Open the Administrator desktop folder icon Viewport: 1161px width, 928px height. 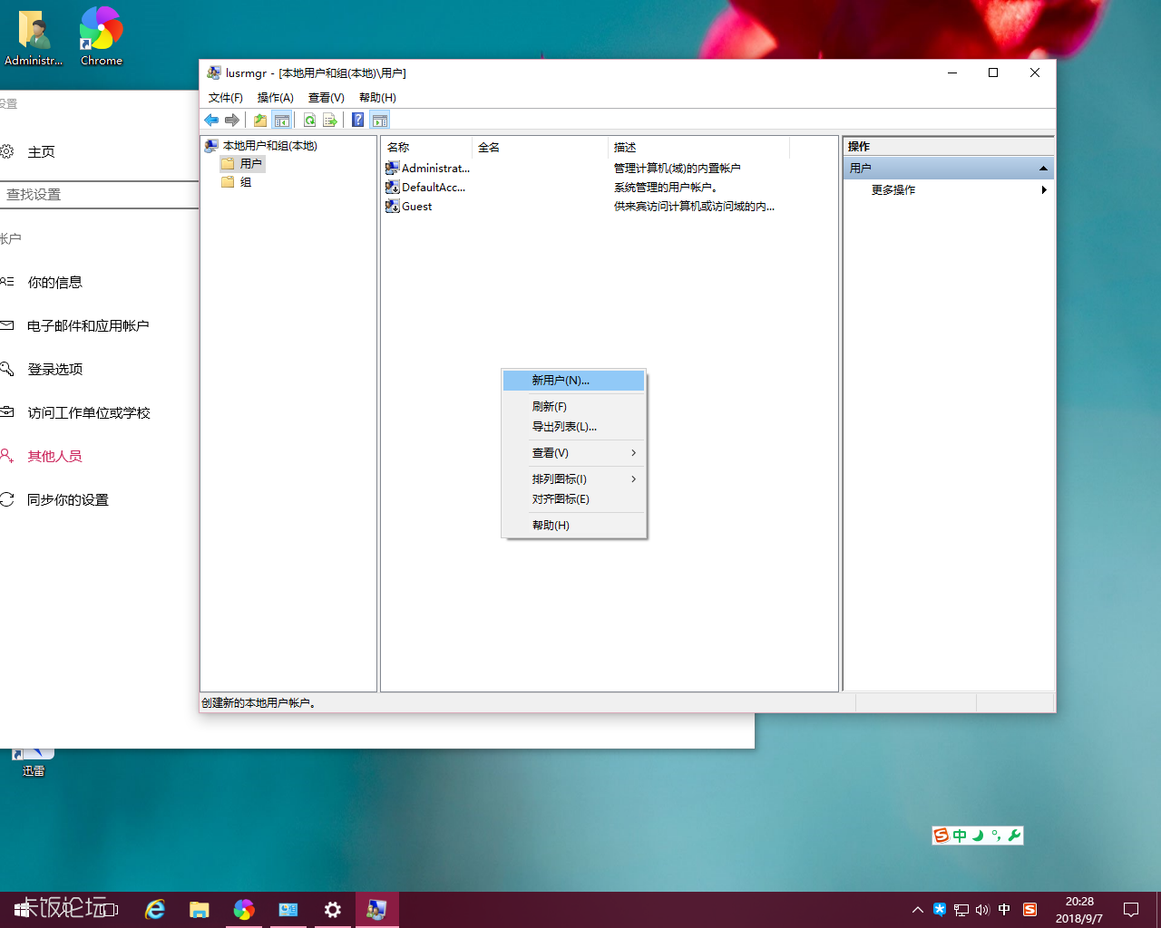pyautogui.click(x=34, y=36)
